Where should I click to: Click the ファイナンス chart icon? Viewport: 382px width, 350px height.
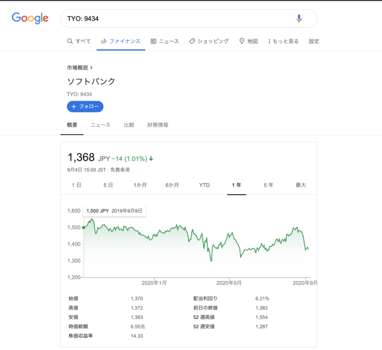[x=104, y=41]
